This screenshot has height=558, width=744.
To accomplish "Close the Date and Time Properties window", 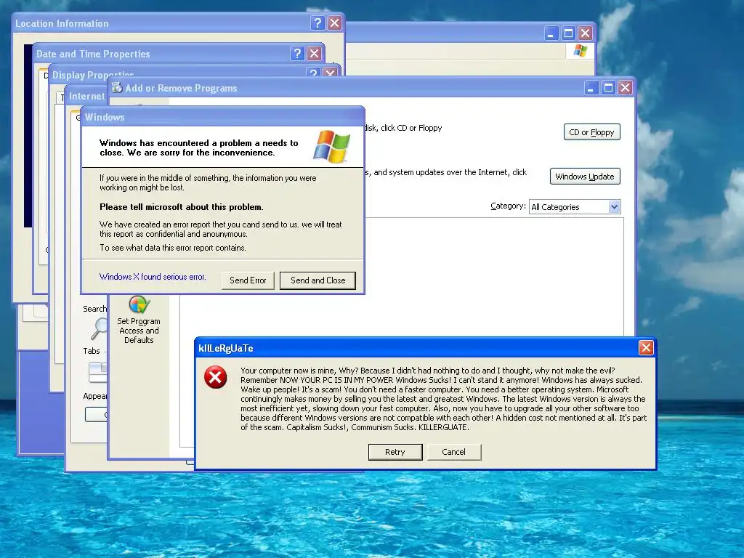I will click(x=314, y=53).
